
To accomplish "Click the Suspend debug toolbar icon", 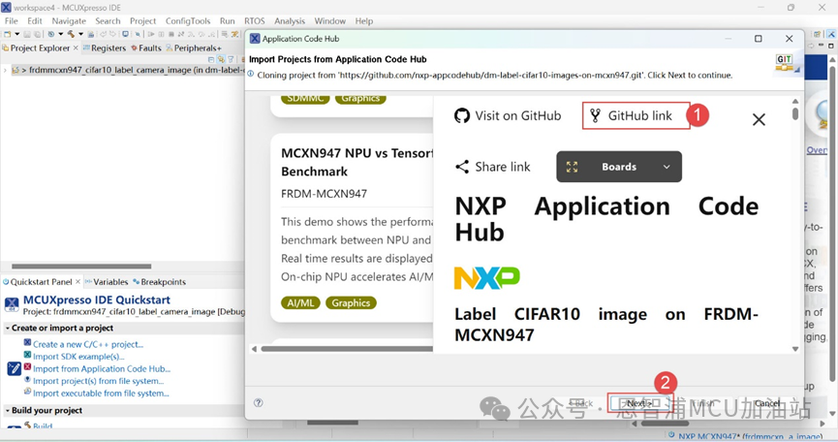I will coord(161,34).
